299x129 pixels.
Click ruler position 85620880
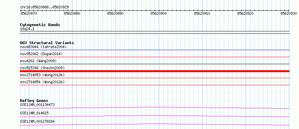[72, 14]
